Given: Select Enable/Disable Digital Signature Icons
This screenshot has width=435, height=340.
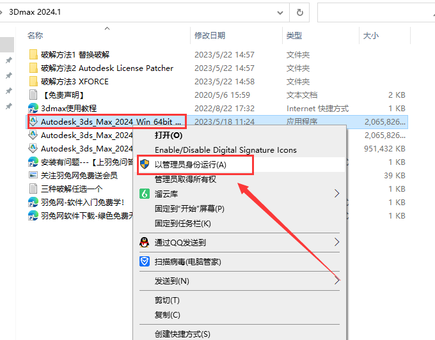Looking at the screenshot, I should click(226, 150).
